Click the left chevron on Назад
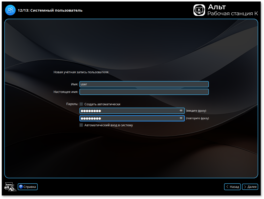Image resolution: width=264 pixels, height=199 pixels. click(x=227, y=187)
